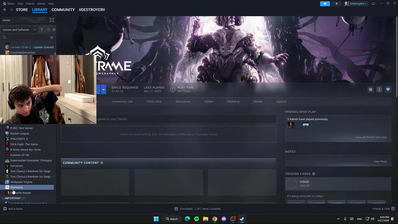Go to the COMMUNITY tab
The image size is (398, 224).
click(63, 10)
